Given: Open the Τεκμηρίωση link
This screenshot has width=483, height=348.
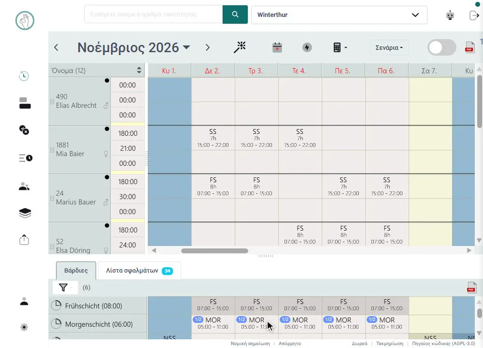Looking at the screenshot, I should [x=389, y=343].
